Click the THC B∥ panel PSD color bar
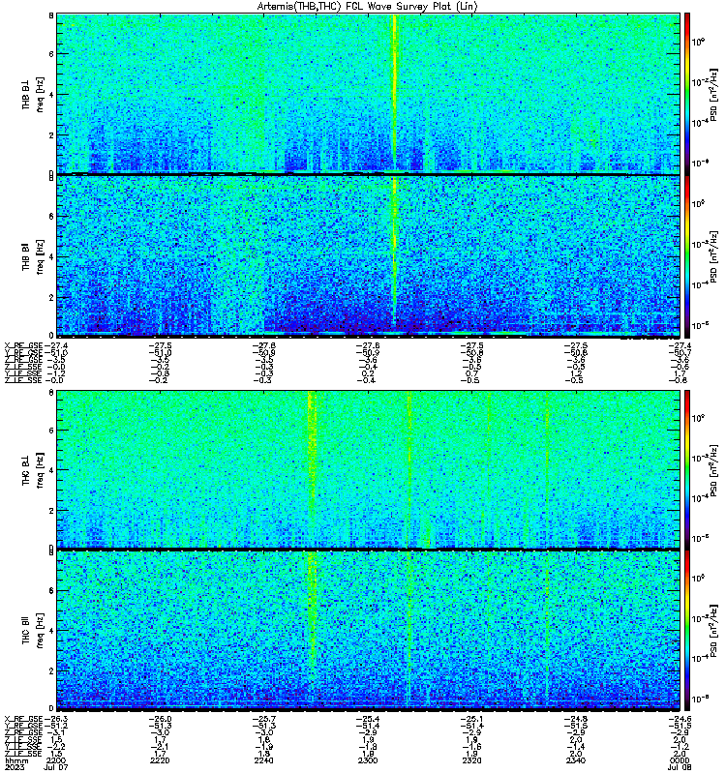 [x=687, y=631]
